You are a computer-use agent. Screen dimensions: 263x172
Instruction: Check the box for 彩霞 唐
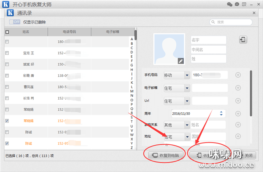pyautogui.click(x=7, y=75)
